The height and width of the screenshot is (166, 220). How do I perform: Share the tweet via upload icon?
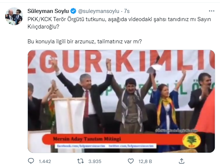click(181, 161)
